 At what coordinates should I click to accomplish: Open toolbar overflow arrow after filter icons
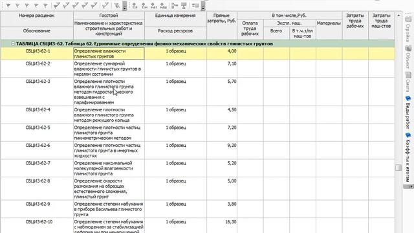click(125, 6)
